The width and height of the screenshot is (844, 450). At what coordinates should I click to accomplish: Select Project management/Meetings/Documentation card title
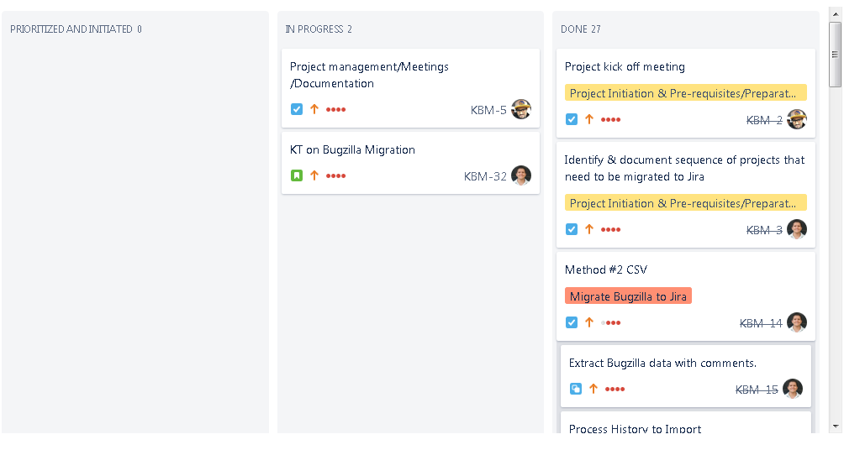[x=369, y=75]
